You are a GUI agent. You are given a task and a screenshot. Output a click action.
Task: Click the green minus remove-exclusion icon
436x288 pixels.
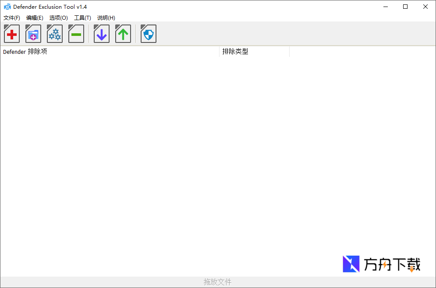coord(76,34)
